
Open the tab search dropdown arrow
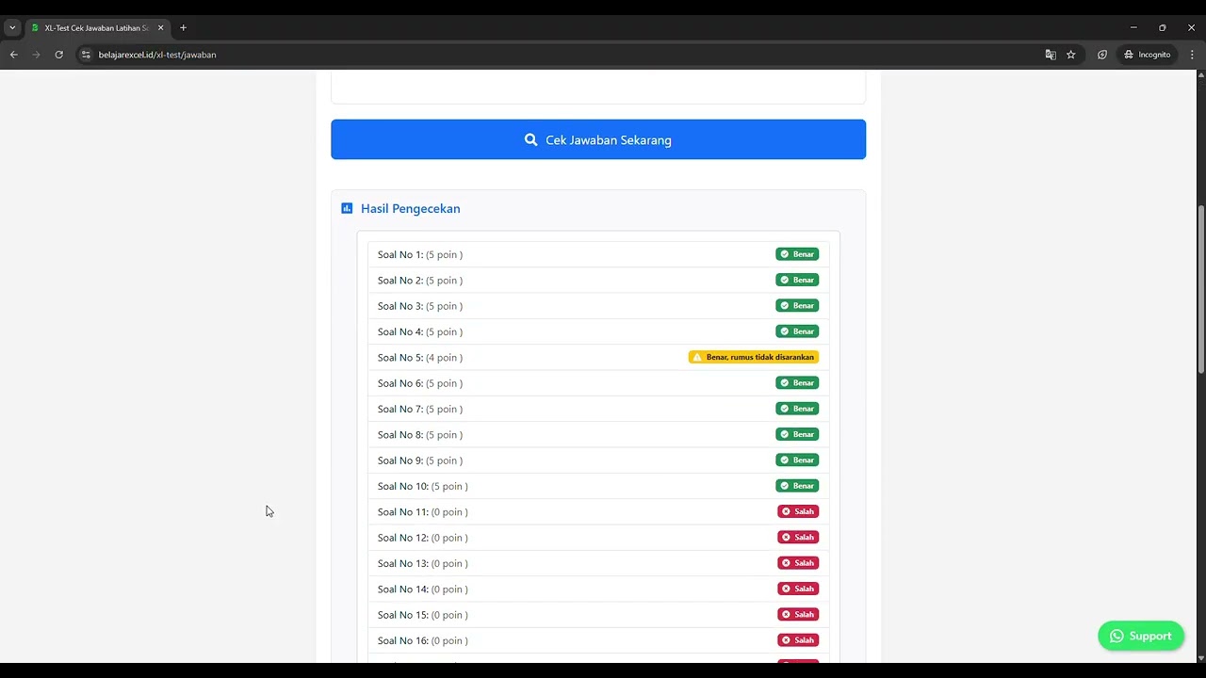[12, 28]
